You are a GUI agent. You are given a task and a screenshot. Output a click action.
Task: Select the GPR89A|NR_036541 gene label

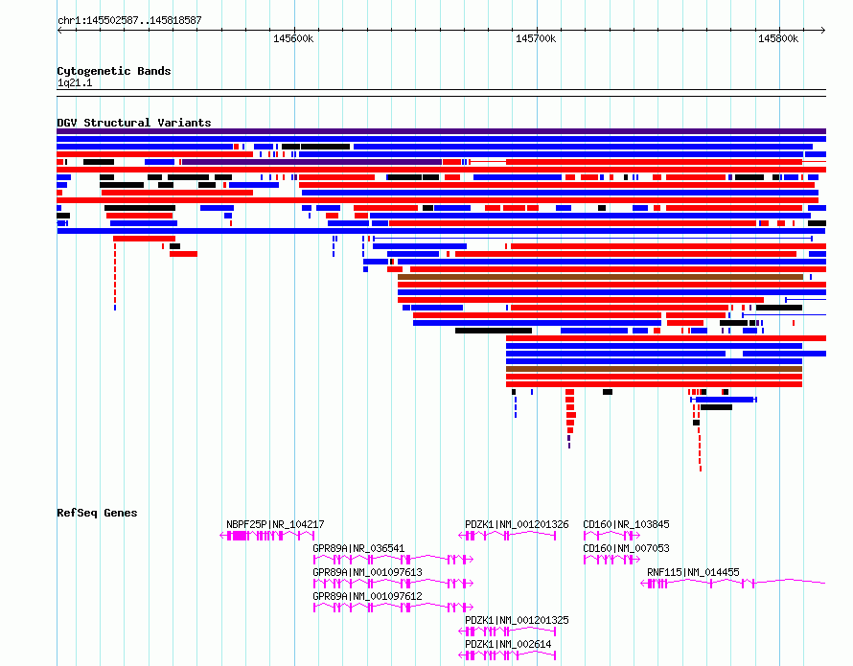tap(358, 548)
